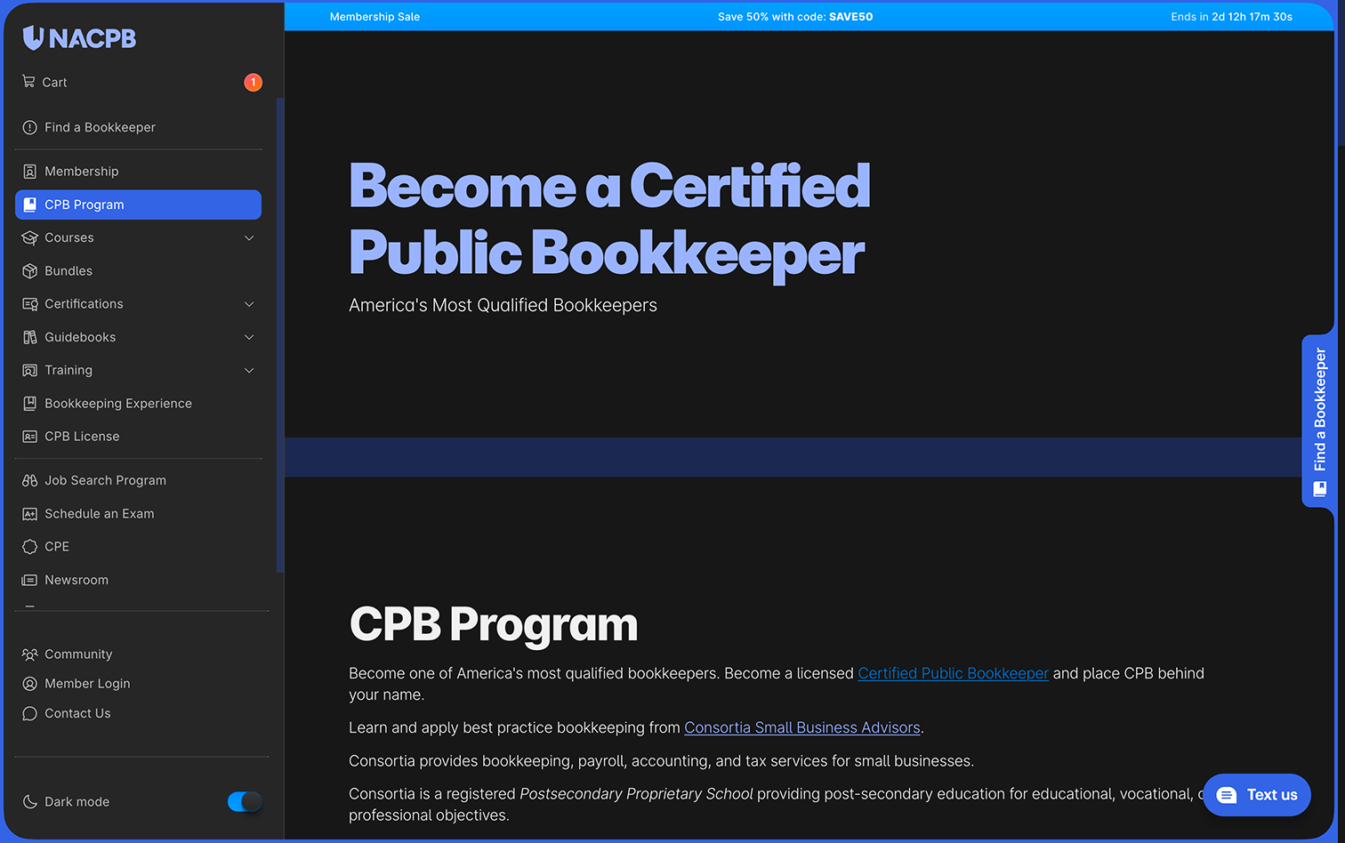Open the Community link

[x=78, y=654]
